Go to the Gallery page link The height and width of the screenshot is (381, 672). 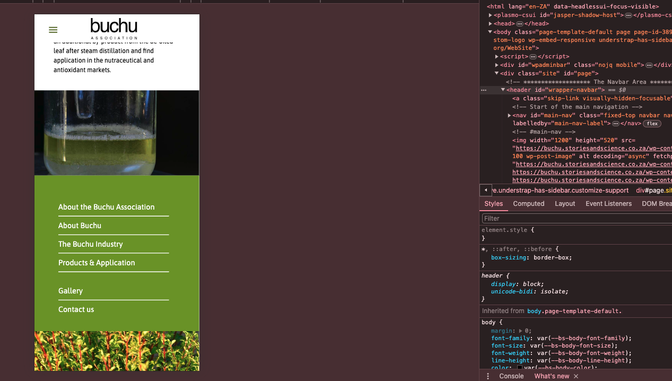pos(71,291)
